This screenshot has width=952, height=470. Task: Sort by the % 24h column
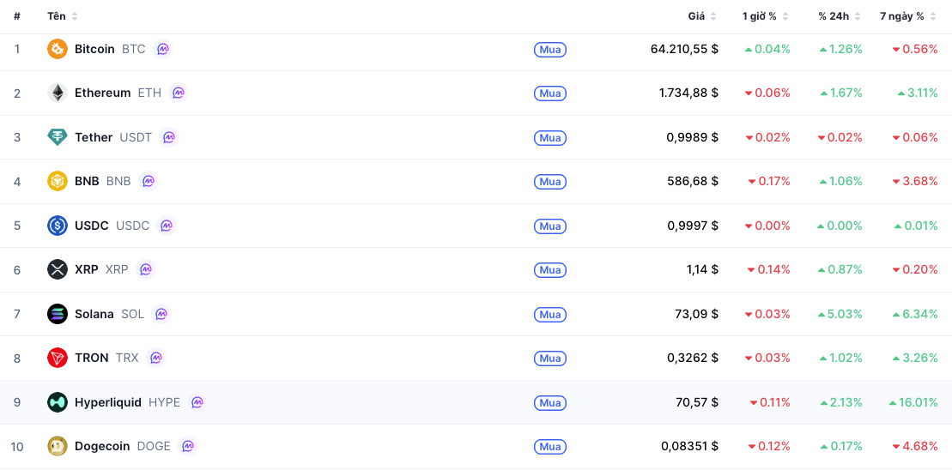tap(839, 16)
